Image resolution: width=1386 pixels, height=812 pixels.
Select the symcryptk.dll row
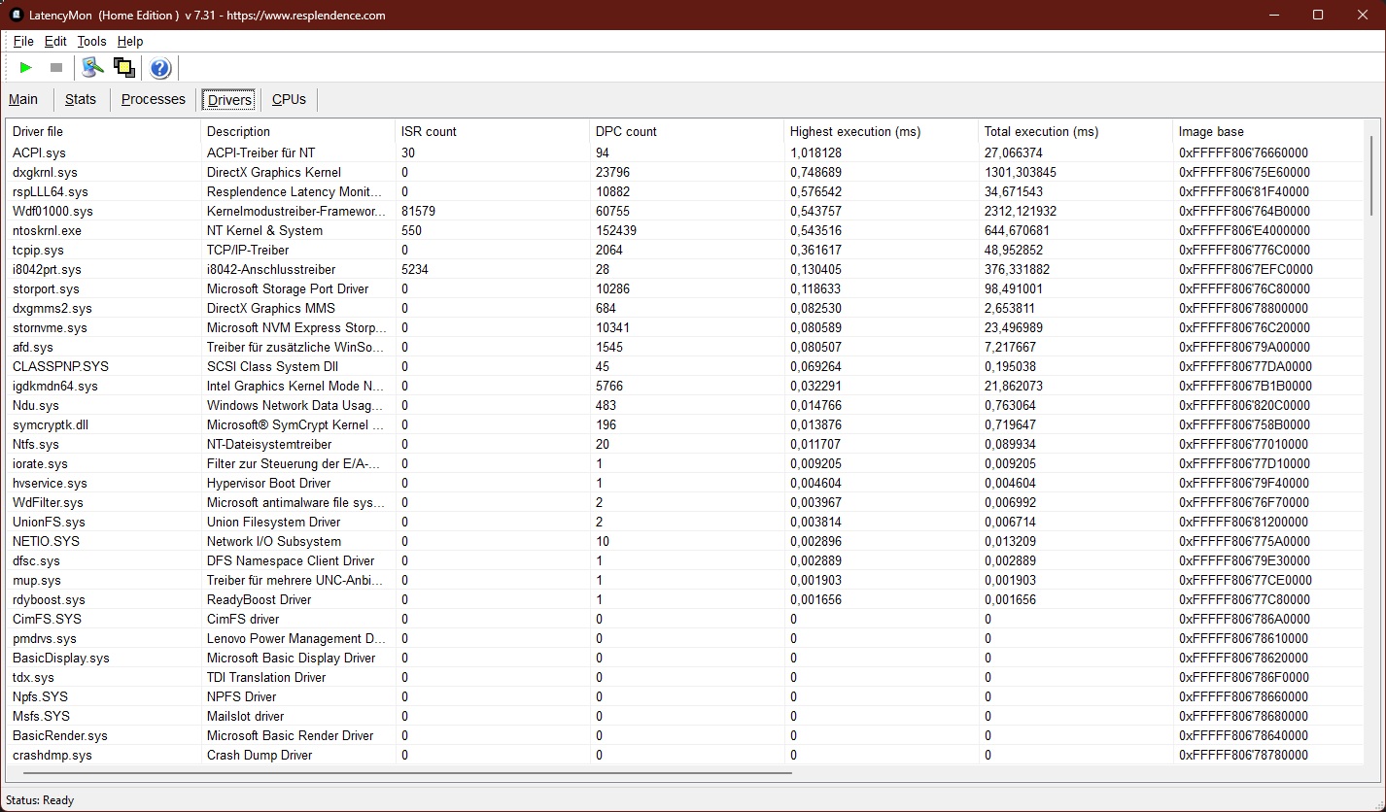pyautogui.click(x=685, y=424)
